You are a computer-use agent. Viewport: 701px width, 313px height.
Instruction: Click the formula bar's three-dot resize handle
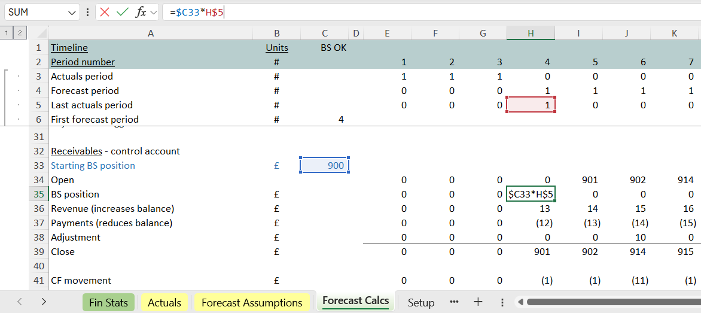[x=88, y=12]
